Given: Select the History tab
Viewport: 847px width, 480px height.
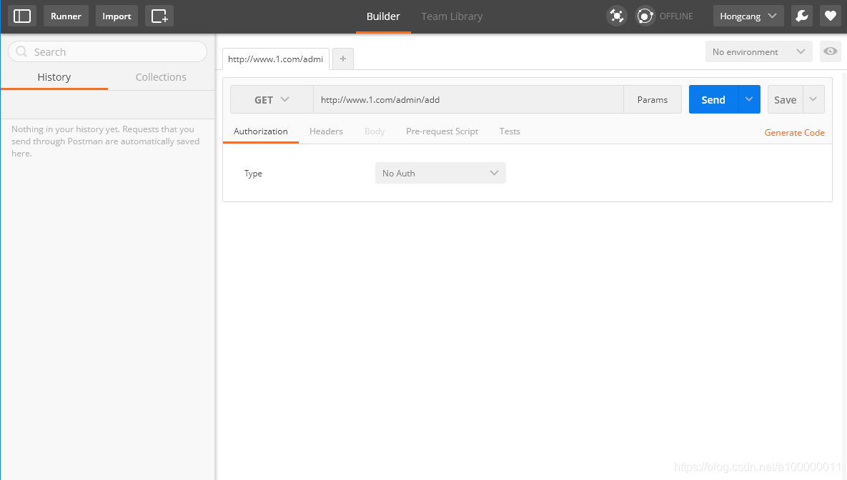Looking at the screenshot, I should (x=54, y=77).
